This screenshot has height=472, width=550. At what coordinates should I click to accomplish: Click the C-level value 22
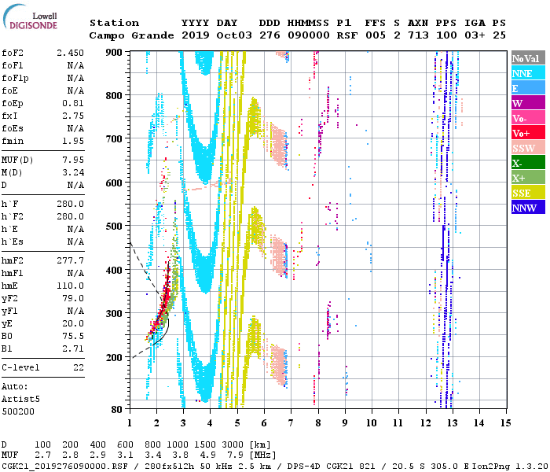click(78, 367)
